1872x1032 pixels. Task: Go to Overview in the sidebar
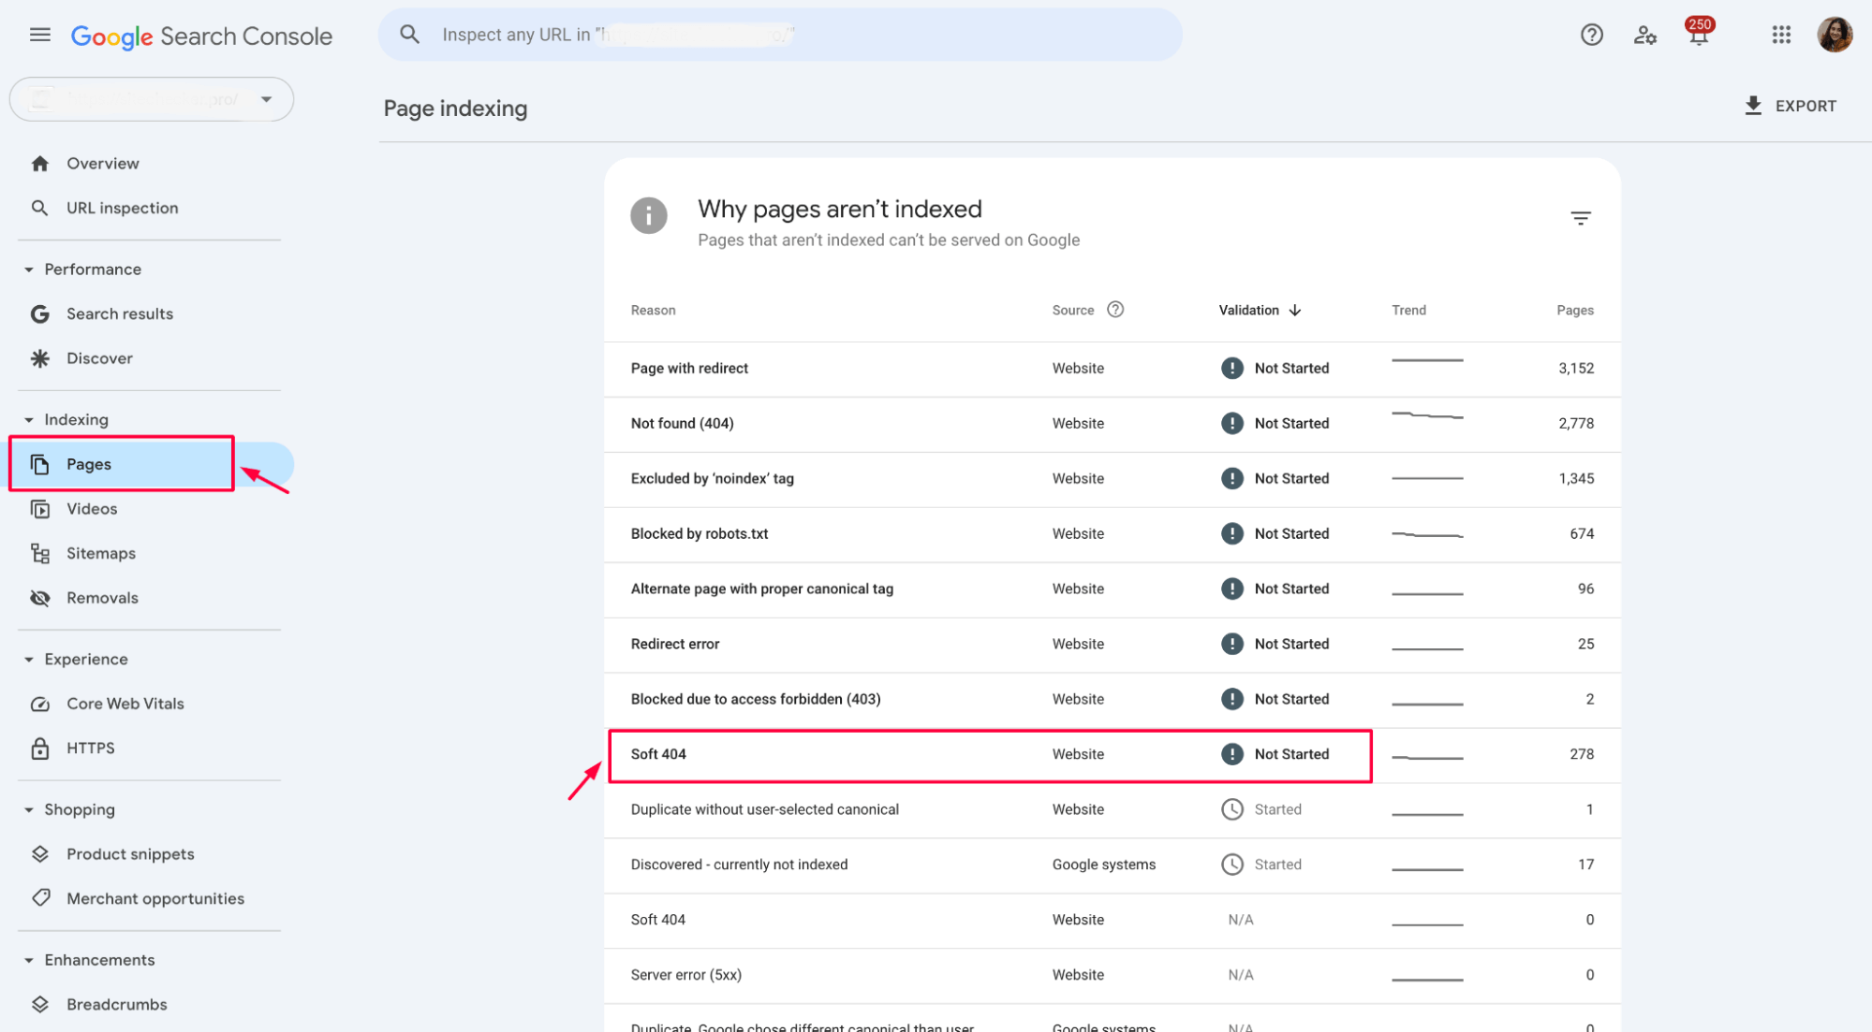pyautogui.click(x=102, y=163)
